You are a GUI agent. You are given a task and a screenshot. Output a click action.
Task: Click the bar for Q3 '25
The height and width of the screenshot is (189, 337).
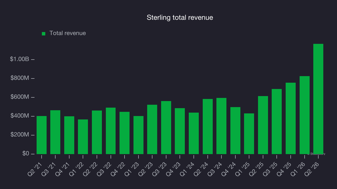tap(277, 122)
